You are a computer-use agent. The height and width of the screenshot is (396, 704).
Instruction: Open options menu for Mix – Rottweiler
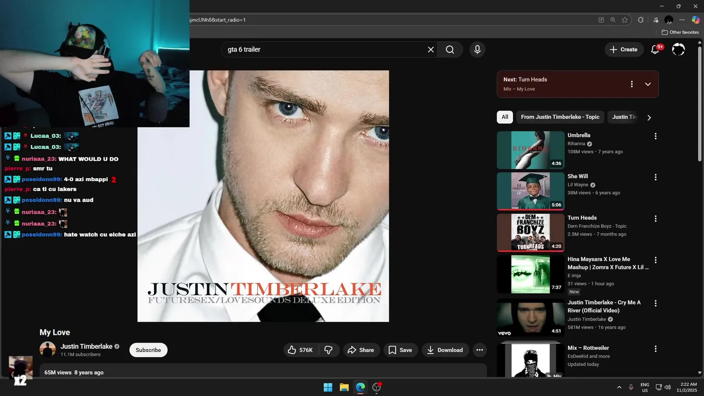click(655, 349)
